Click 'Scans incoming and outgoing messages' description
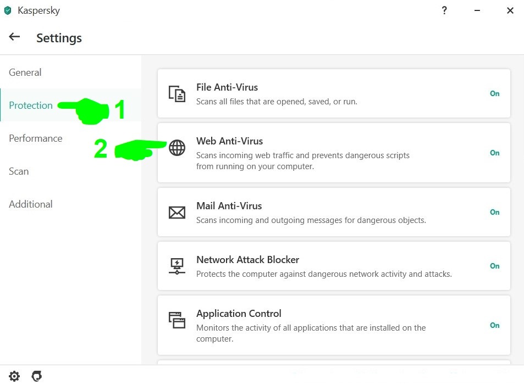524x385 pixels. [x=311, y=220]
